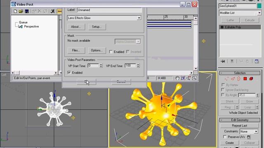Viewport: 264px width, 148px height.
Task: Click Video Post timeline right scroll arrow
Action: click(191, 73)
